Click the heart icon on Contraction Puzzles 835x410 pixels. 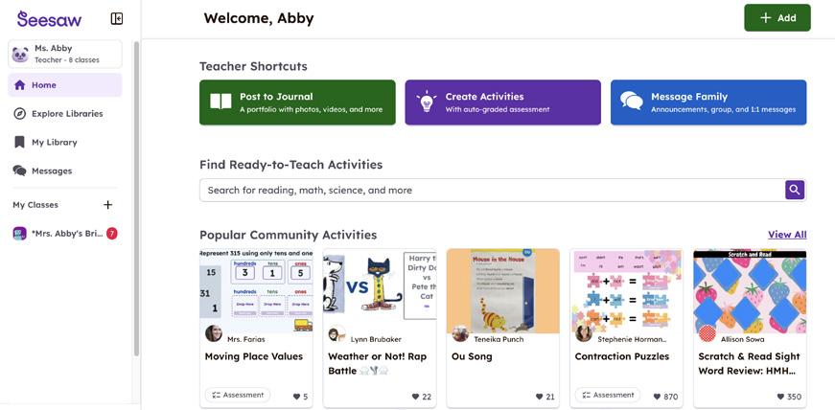click(658, 397)
